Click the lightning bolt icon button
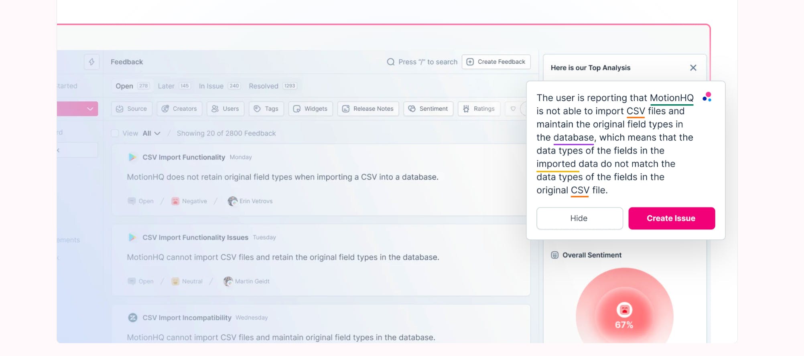The image size is (804, 356). coord(91,62)
